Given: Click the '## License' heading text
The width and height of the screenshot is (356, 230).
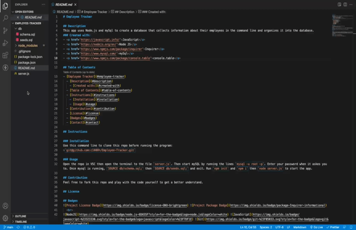Looking at the screenshot, I should pyautogui.click(x=71, y=192).
